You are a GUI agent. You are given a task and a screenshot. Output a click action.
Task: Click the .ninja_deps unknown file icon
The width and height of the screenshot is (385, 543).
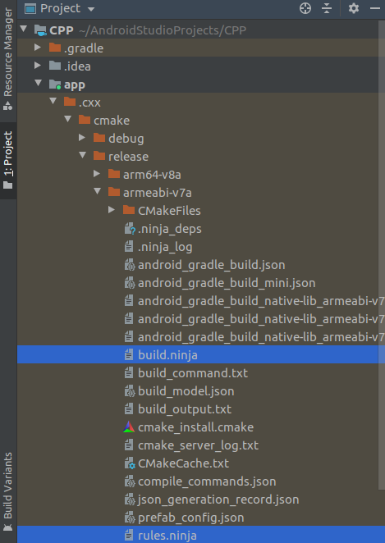tap(130, 229)
